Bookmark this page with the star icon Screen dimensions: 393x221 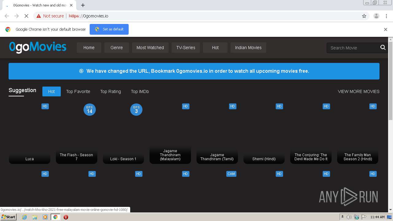point(364,16)
